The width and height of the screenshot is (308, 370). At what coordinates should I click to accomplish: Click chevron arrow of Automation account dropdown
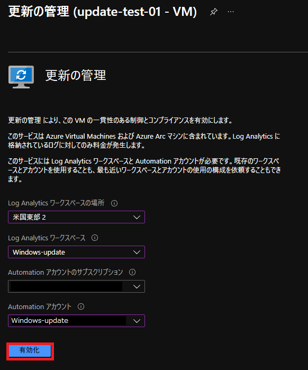(x=137, y=321)
